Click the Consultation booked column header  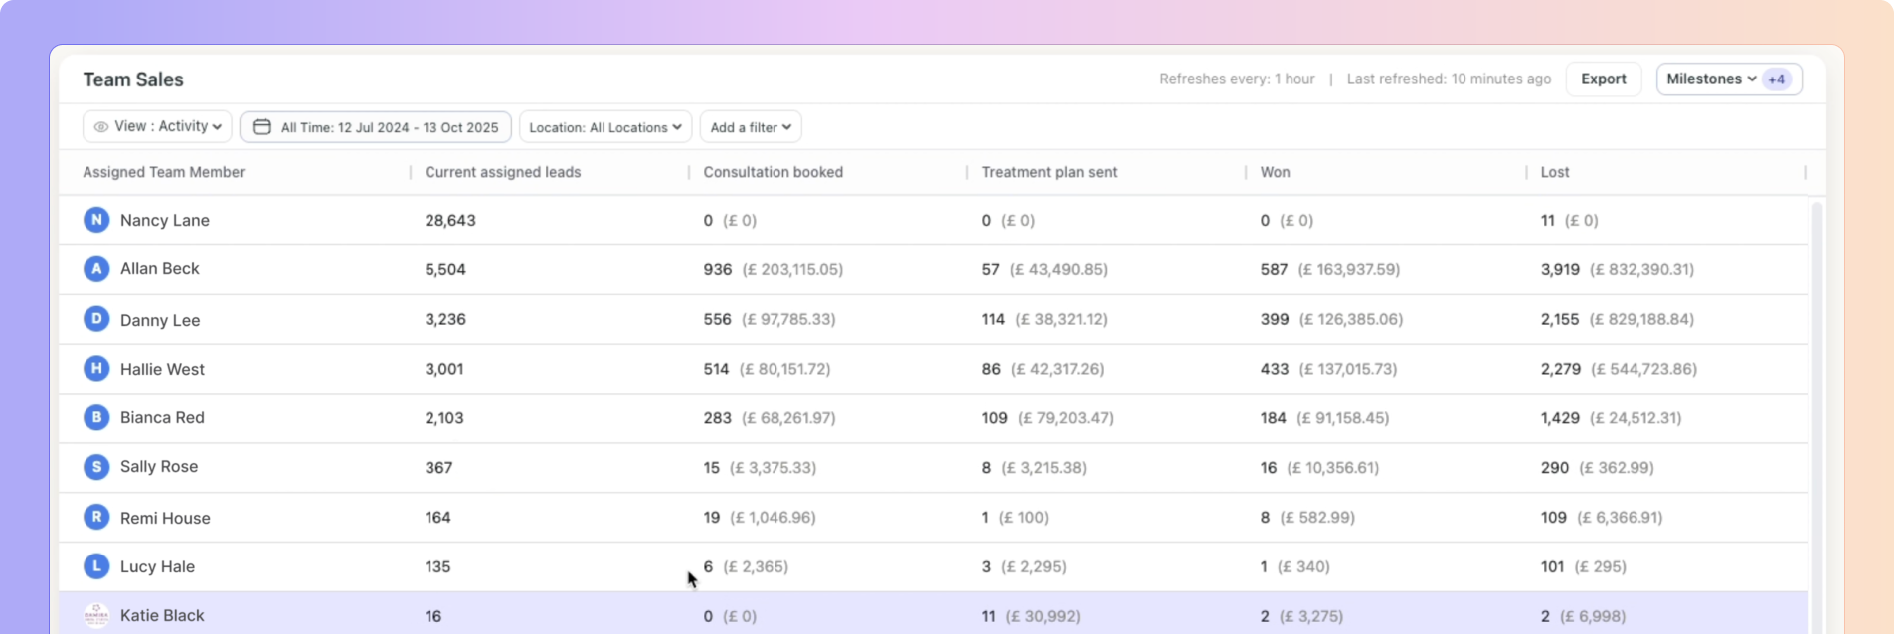[773, 172]
